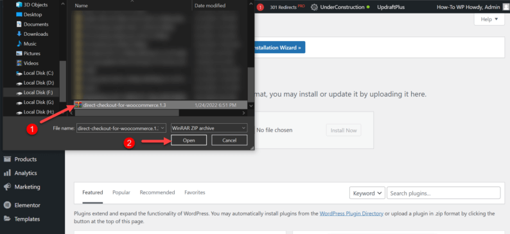The height and width of the screenshot is (234, 510).
Task: Click the admin avatar icon
Action: tap(506, 7)
